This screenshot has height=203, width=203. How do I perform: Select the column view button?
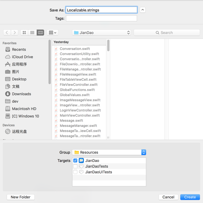pos(40,32)
